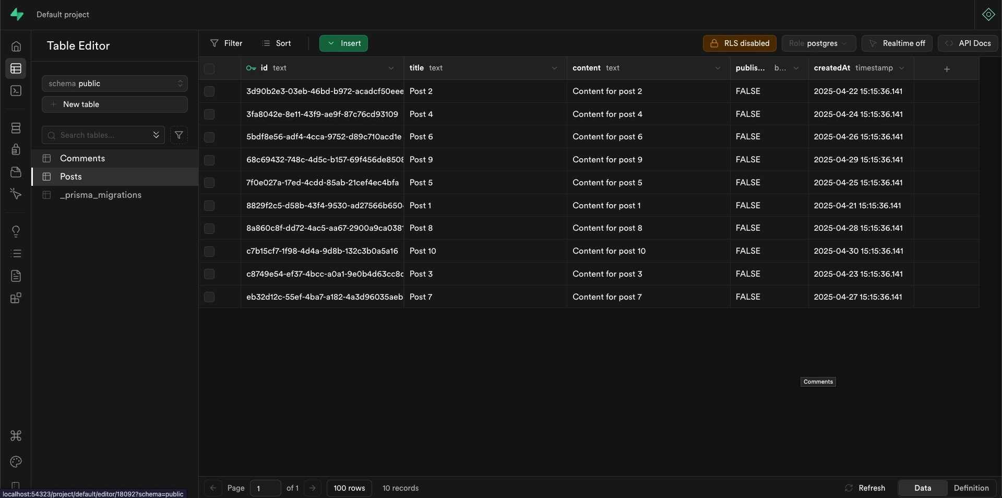This screenshot has width=1002, height=498.
Task: Click the RLS disabled button
Action: coord(739,43)
